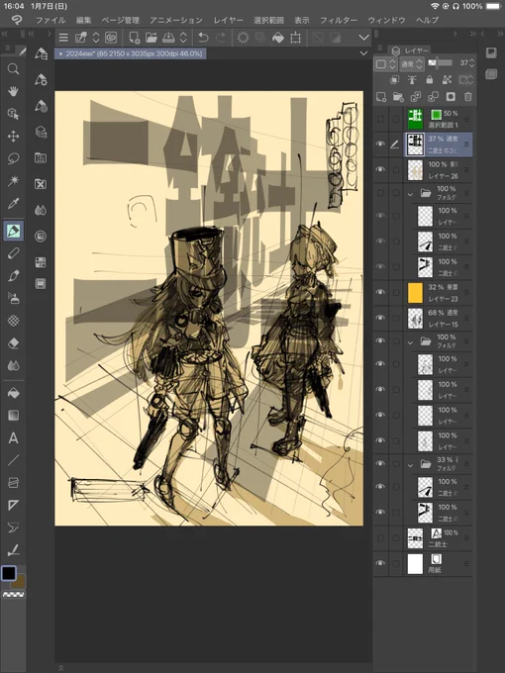Select the Pencil tool

tap(13, 253)
